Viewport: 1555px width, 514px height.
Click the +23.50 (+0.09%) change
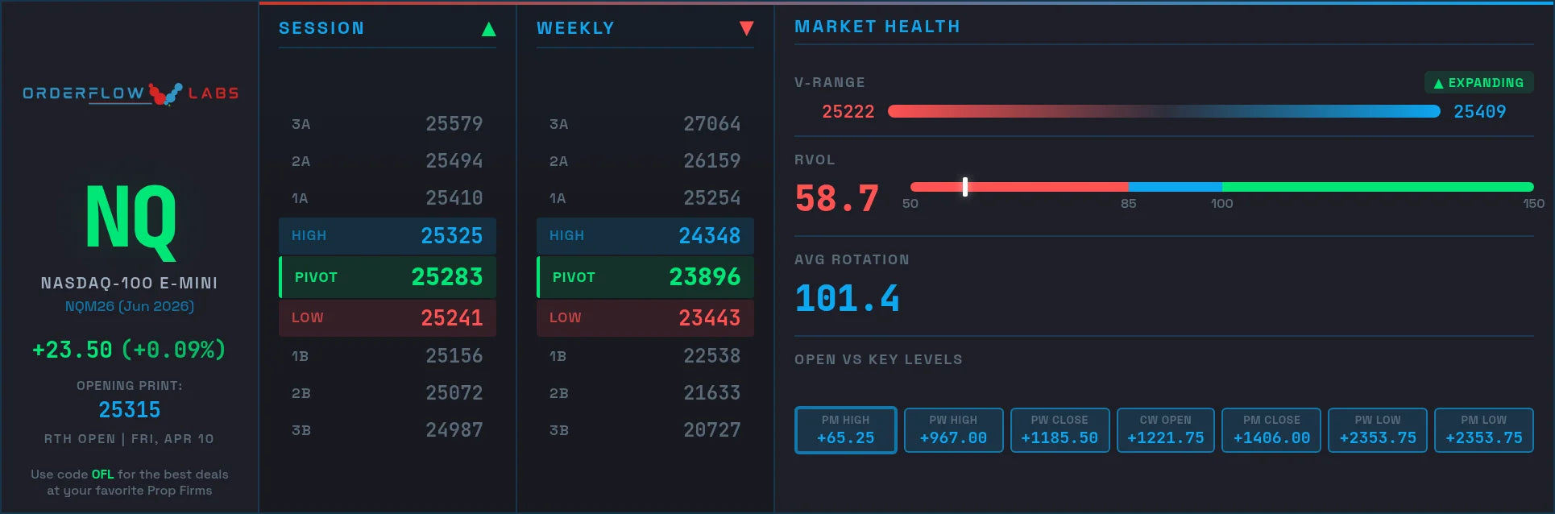129,350
